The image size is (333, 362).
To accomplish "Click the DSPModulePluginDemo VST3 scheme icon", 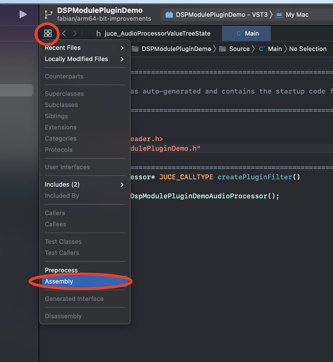I will pos(169,15).
